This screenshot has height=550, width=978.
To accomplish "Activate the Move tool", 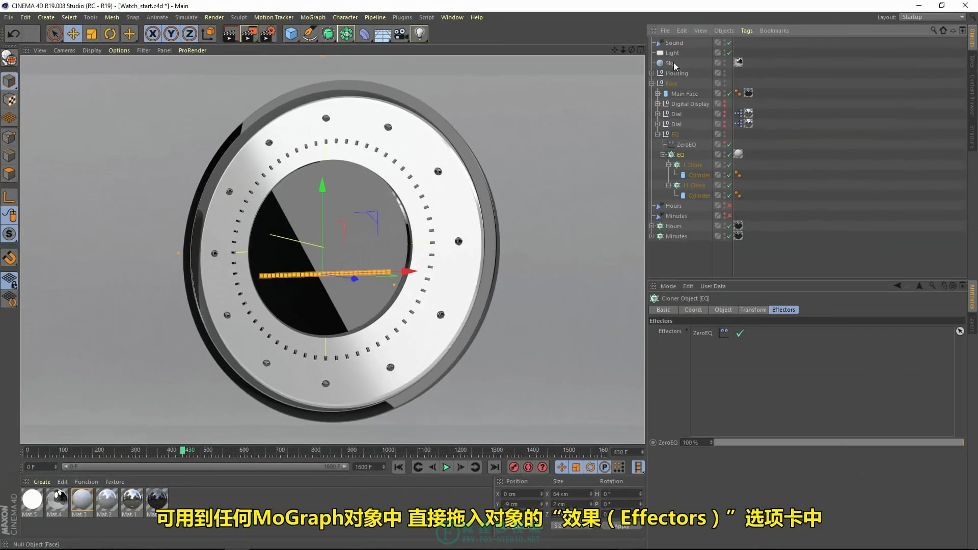I will [73, 34].
